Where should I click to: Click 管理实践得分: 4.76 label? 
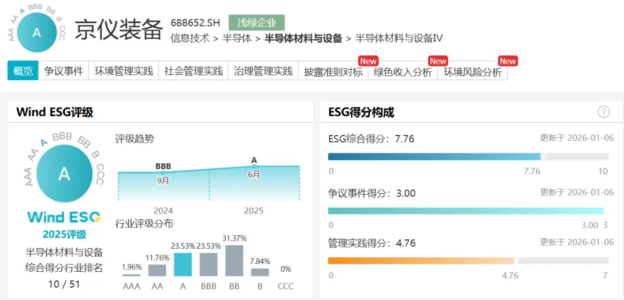[x=372, y=243]
